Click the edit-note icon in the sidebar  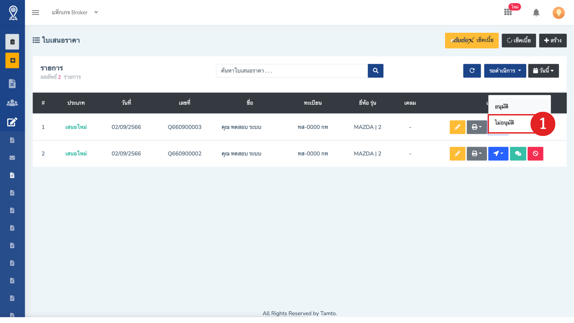12,122
